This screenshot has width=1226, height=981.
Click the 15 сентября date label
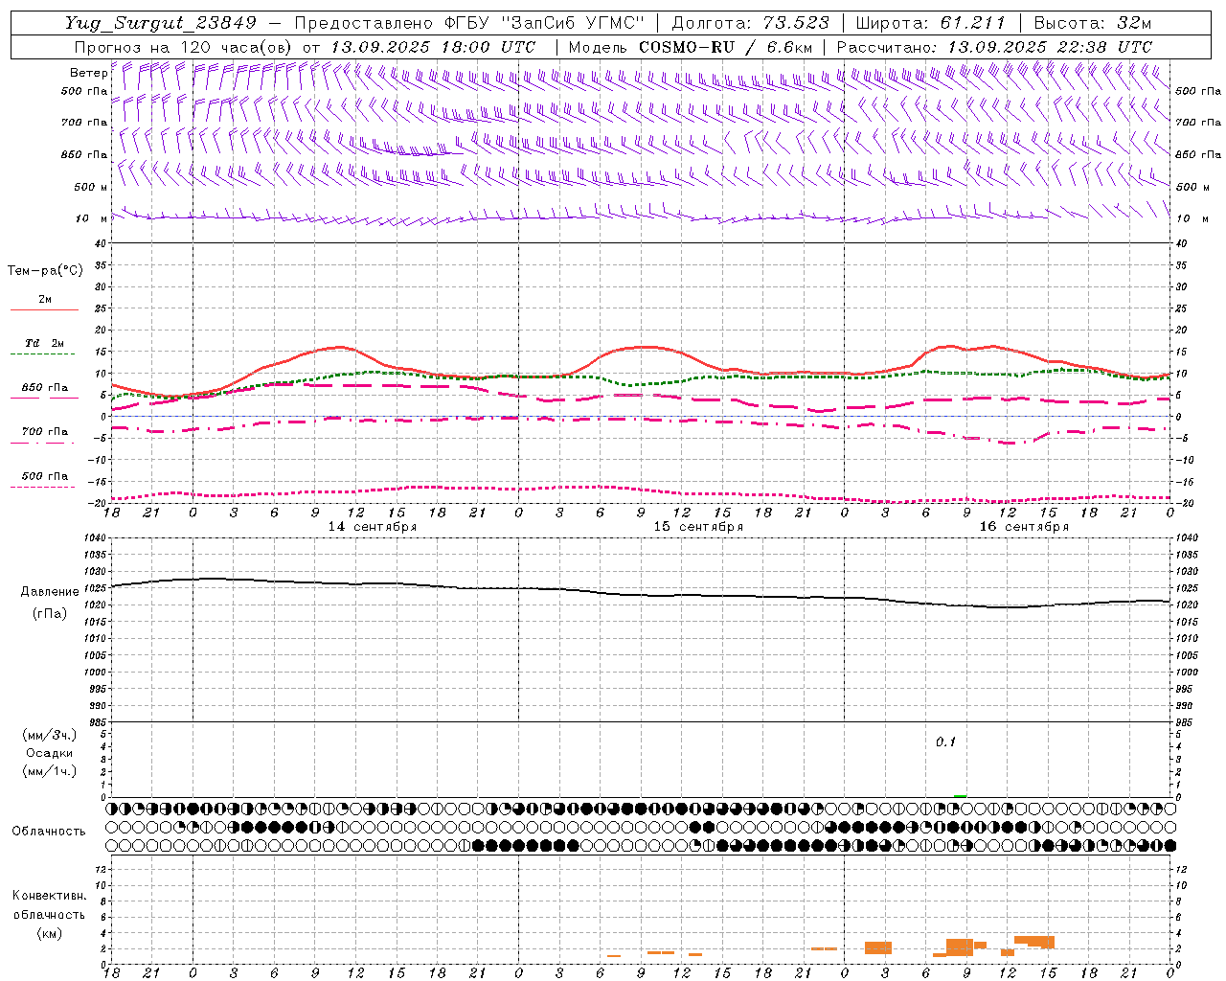(698, 526)
